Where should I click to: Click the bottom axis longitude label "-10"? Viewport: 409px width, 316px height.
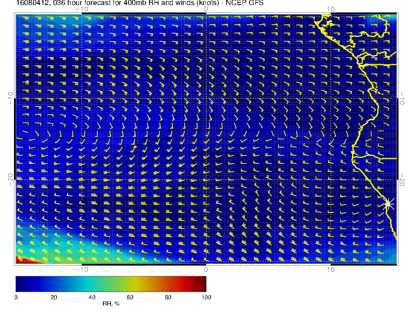pos(82,269)
